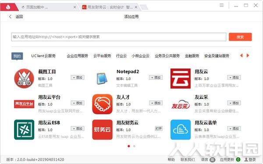Select the 企业应用服务 category

click(78, 56)
